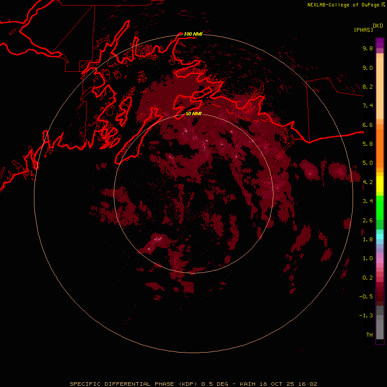Click the 50 NMI range ring label

(x=193, y=114)
